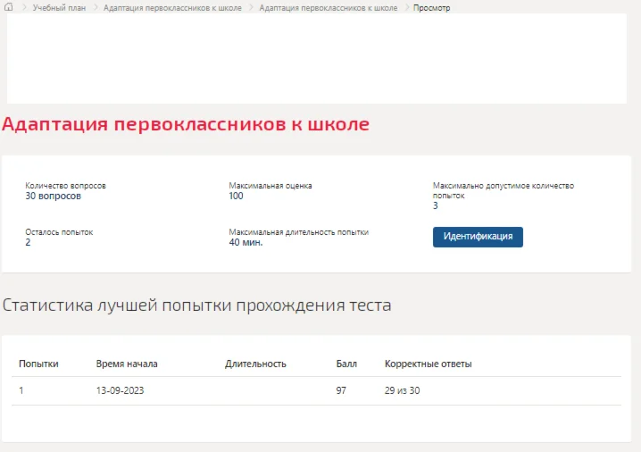Image resolution: width=641 pixels, height=452 pixels.
Task: Click the 29 из 30 result cell
Action: pos(402,390)
